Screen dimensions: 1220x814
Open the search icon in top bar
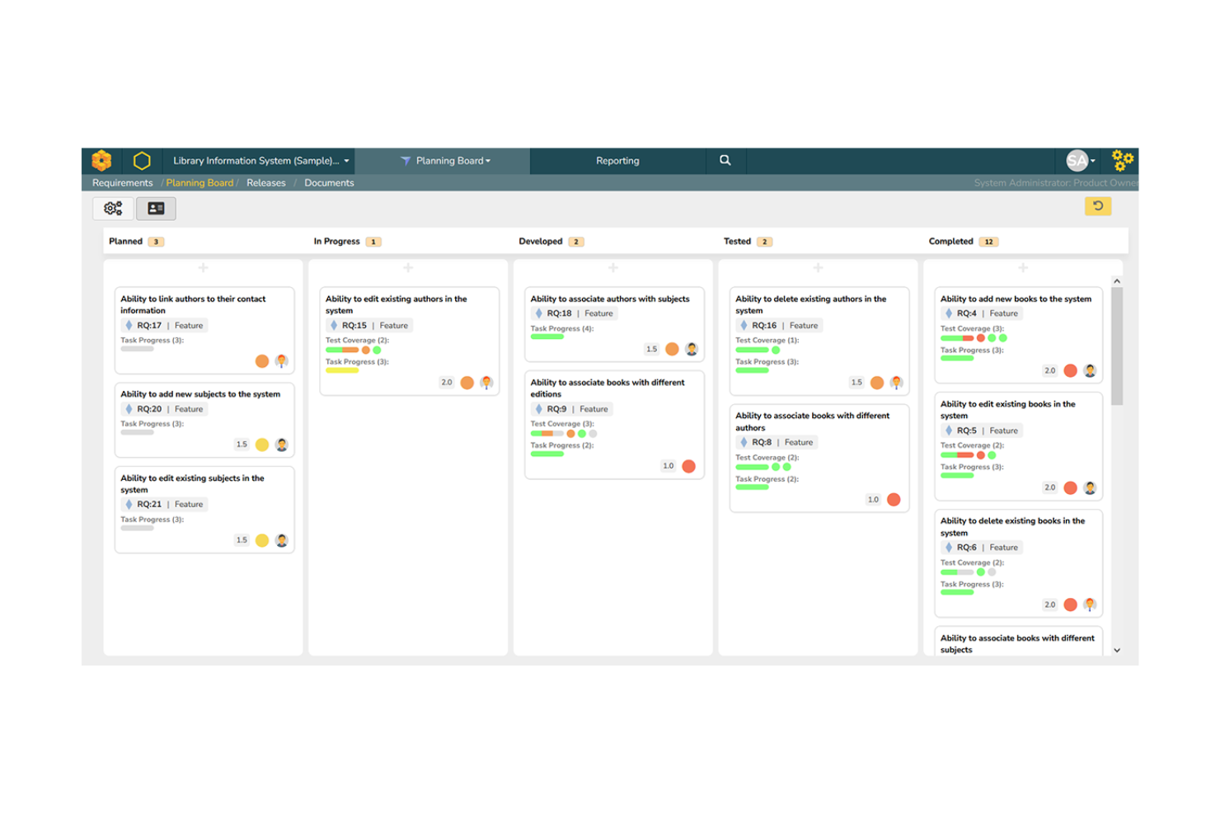coord(725,161)
